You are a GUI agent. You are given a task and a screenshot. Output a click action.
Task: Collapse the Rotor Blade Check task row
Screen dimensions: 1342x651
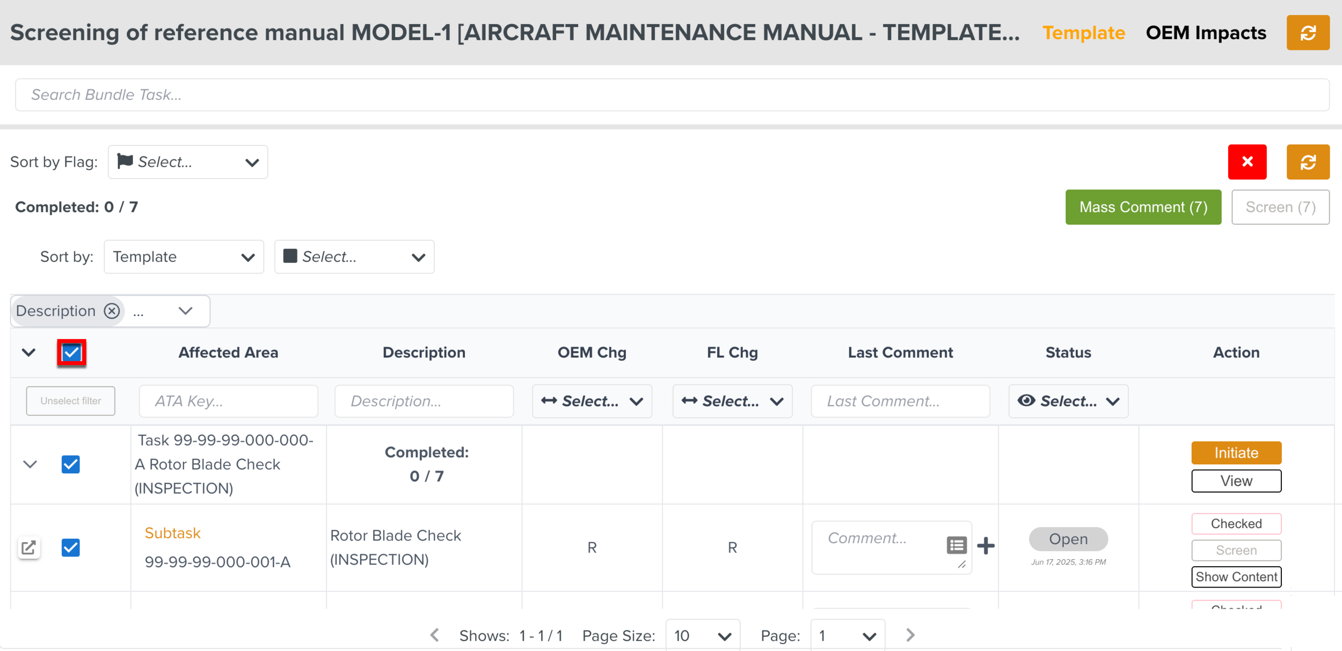point(30,464)
